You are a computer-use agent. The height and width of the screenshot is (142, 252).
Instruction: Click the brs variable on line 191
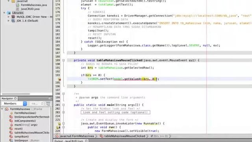[x=90, y=68]
